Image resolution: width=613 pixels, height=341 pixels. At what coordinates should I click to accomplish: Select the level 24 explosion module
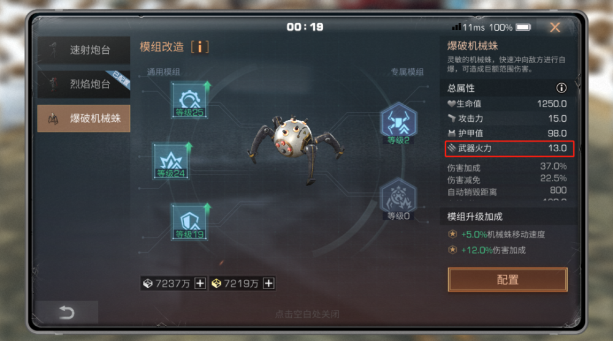(171, 161)
